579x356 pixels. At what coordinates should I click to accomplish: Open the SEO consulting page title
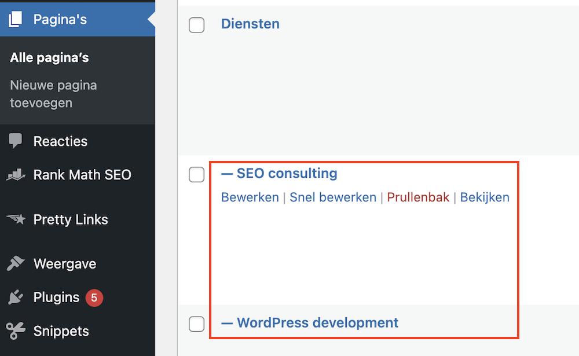point(287,173)
